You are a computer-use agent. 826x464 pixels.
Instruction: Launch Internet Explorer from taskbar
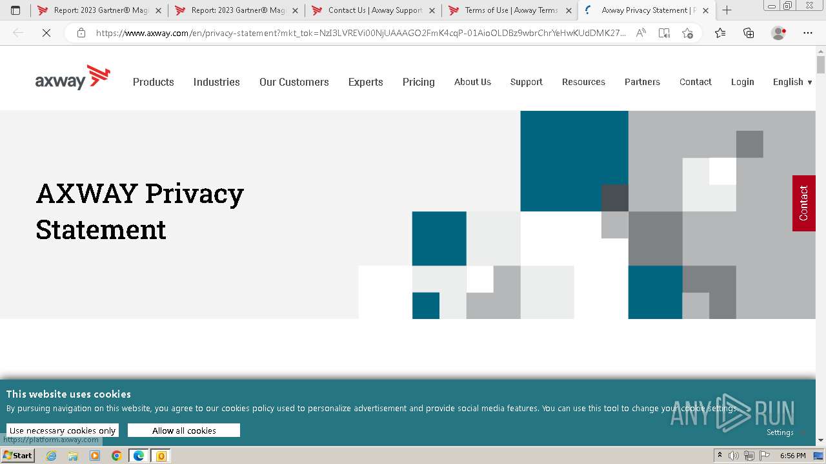point(52,456)
